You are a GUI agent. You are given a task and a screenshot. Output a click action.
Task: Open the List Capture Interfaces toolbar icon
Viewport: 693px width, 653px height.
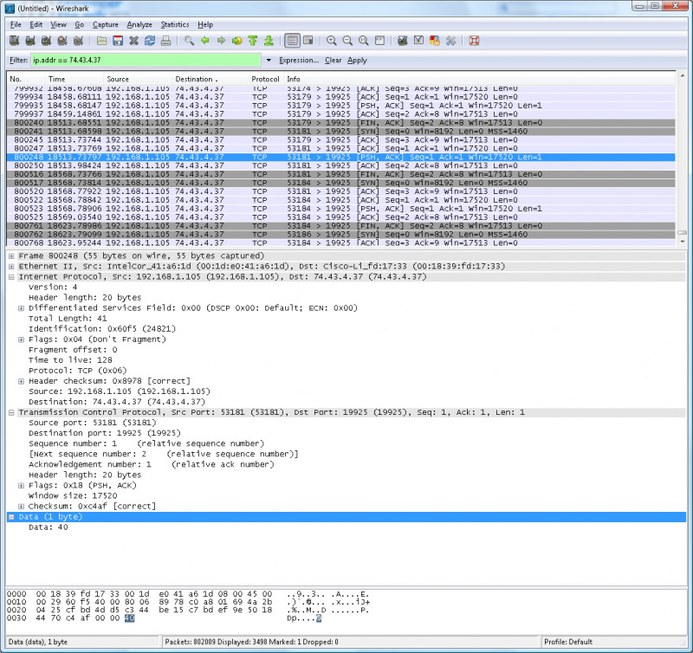(x=14, y=41)
